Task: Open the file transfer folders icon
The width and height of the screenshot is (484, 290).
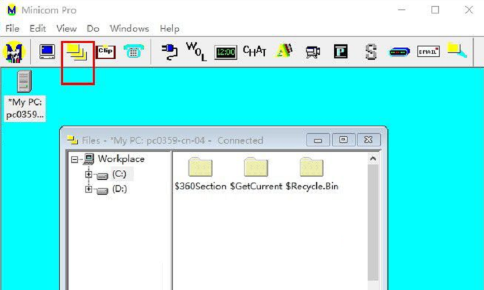Action: 77,52
